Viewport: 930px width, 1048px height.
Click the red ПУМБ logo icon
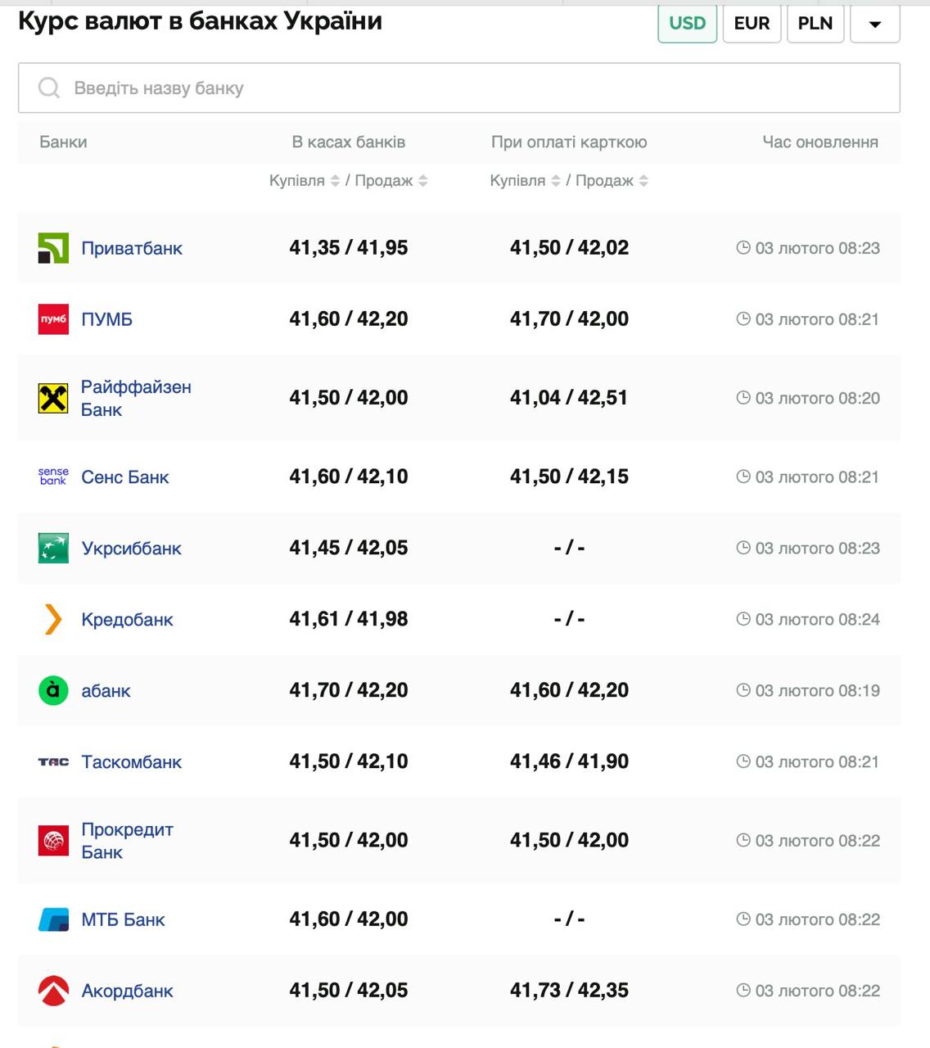tap(53, 319)
